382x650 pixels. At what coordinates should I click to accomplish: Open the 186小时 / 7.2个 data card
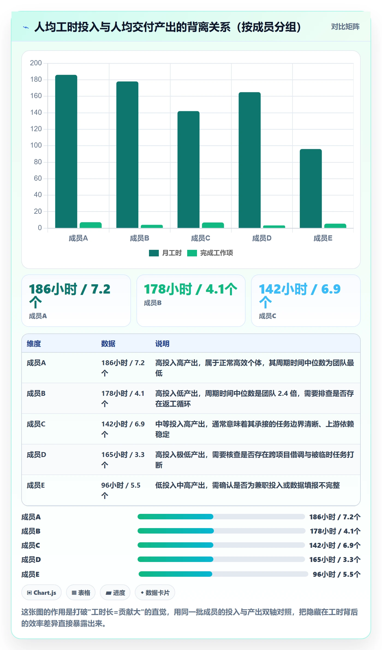point(76,301)
